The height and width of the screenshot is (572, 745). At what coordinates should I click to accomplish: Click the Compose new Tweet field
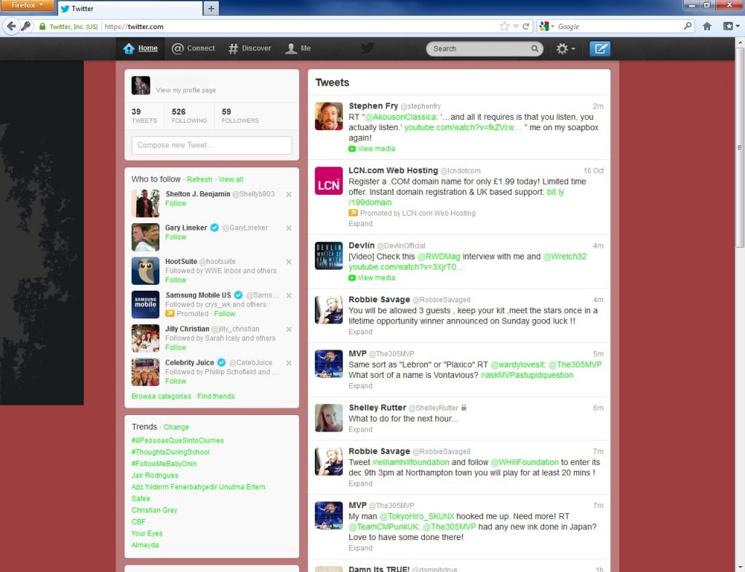click(212, 145)
